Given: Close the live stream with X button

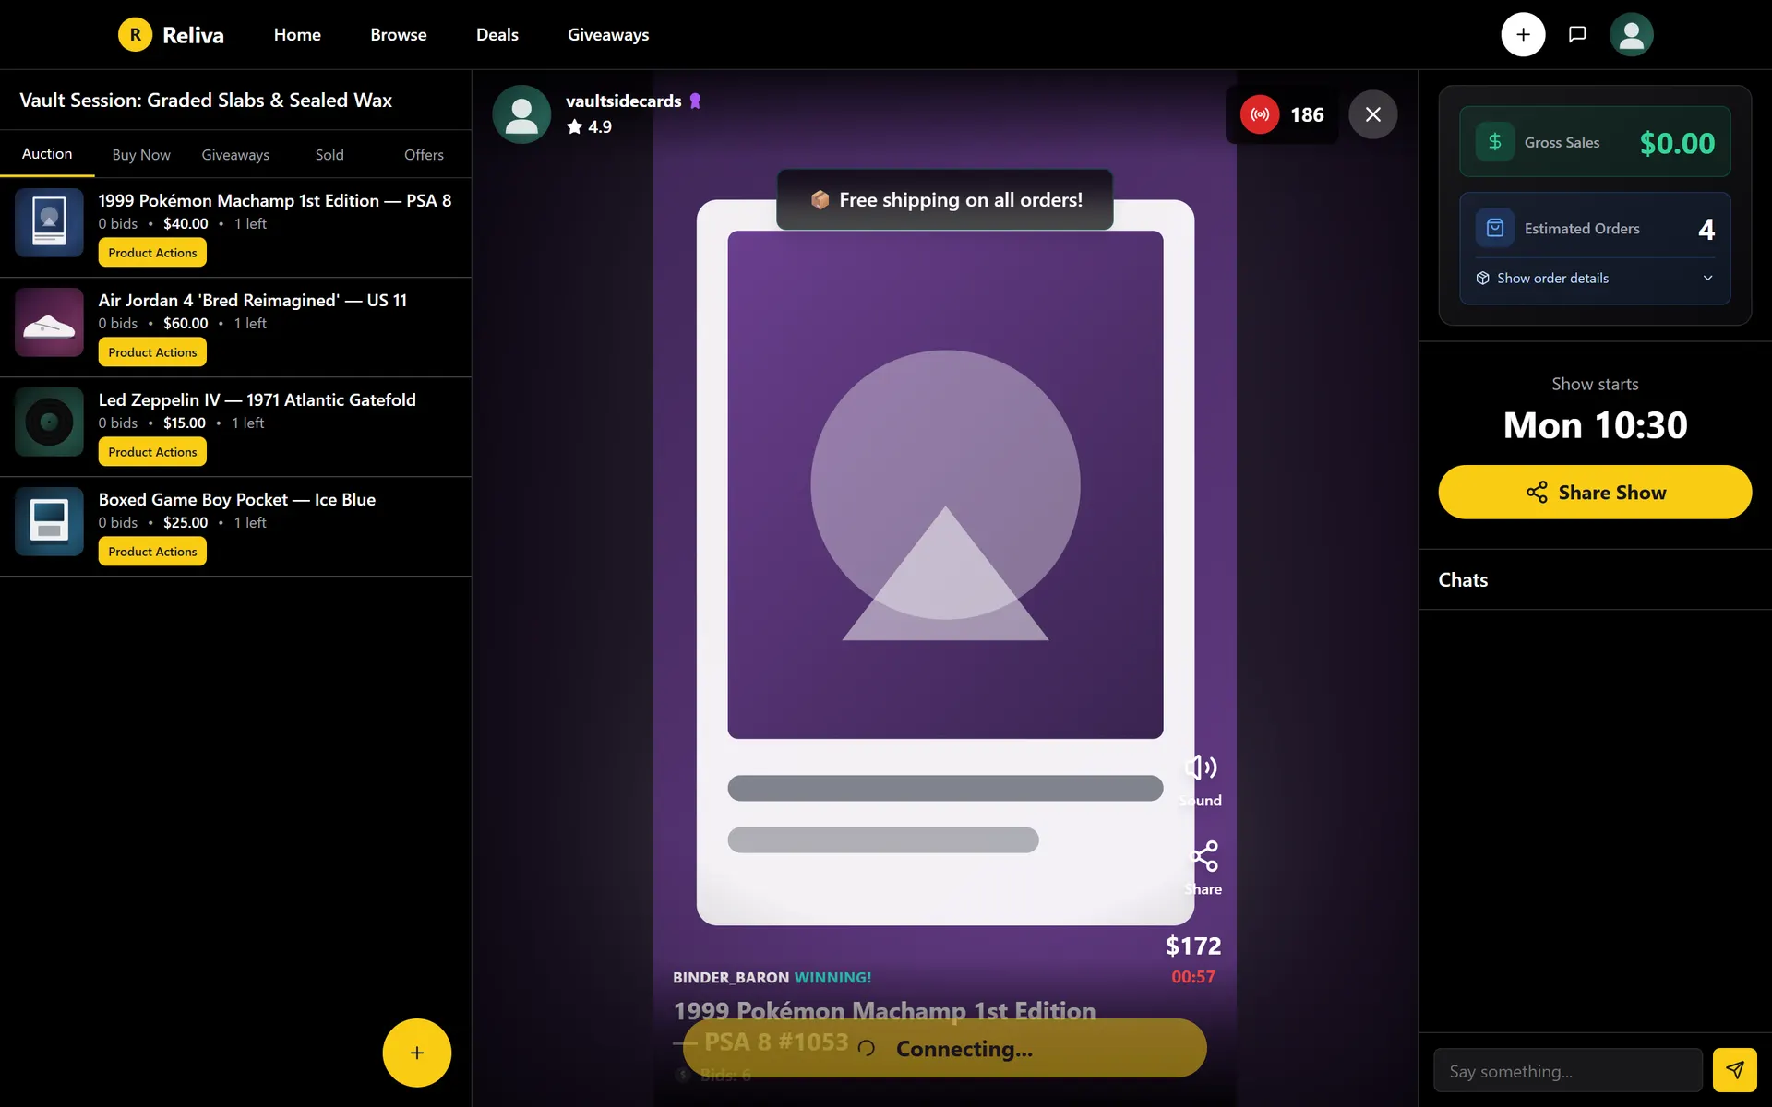Looking at the screenshot, I should click(x=1373, y=114).
